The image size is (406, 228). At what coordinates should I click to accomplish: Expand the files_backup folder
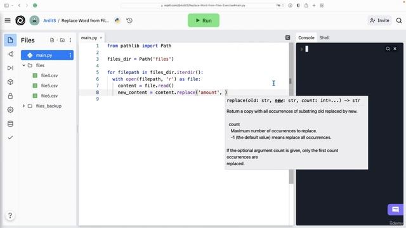pyautogui.click(x=24, y=106)
